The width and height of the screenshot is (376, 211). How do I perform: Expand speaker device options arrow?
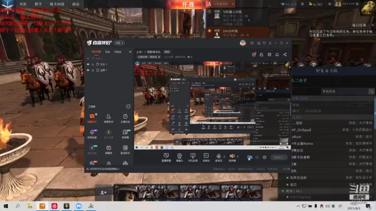point(238,157)
